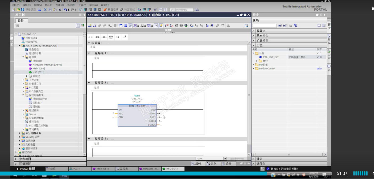The height and width of the screenshot is (183, 374).
Task: Open the 诊断 diagnostics tab
Action: pos(227,164)
